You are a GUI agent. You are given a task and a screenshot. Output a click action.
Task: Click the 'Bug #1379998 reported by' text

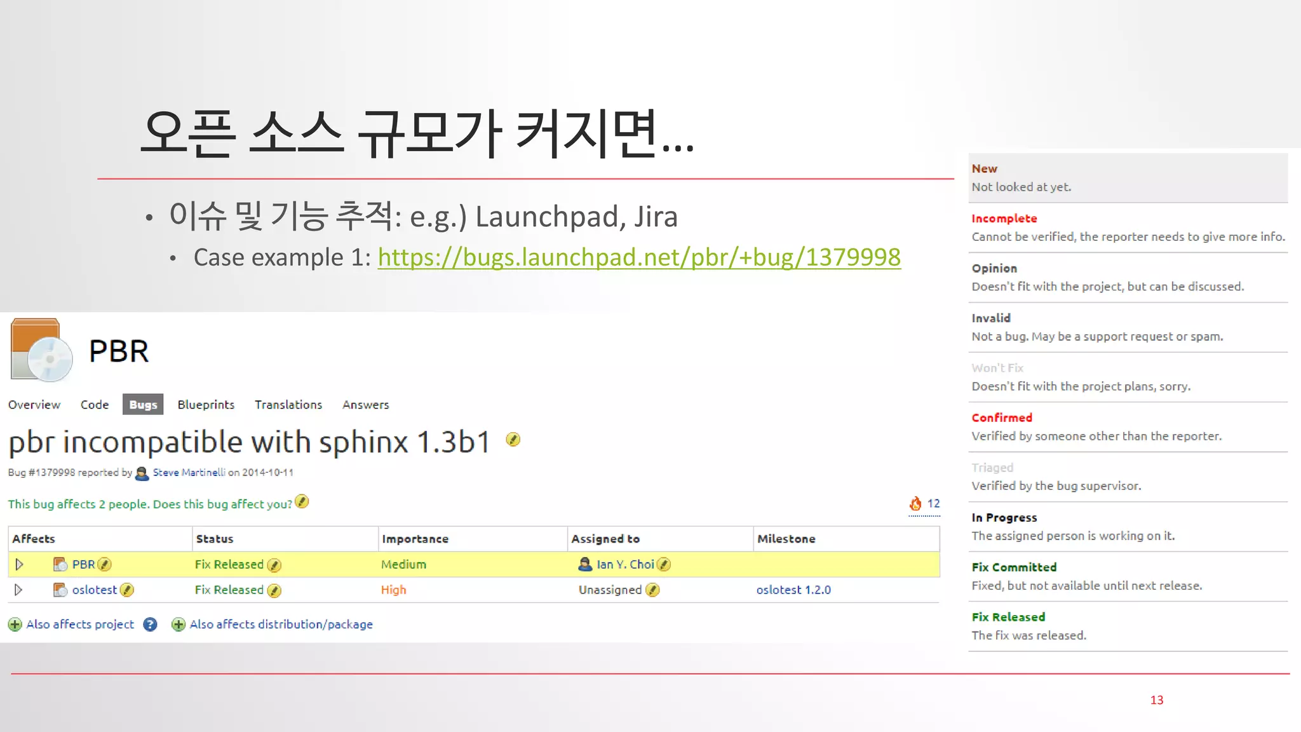click(70, 472)
